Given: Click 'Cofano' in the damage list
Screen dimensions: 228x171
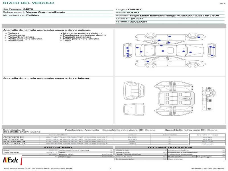Looking at the screenshot, I should point(13,33).
